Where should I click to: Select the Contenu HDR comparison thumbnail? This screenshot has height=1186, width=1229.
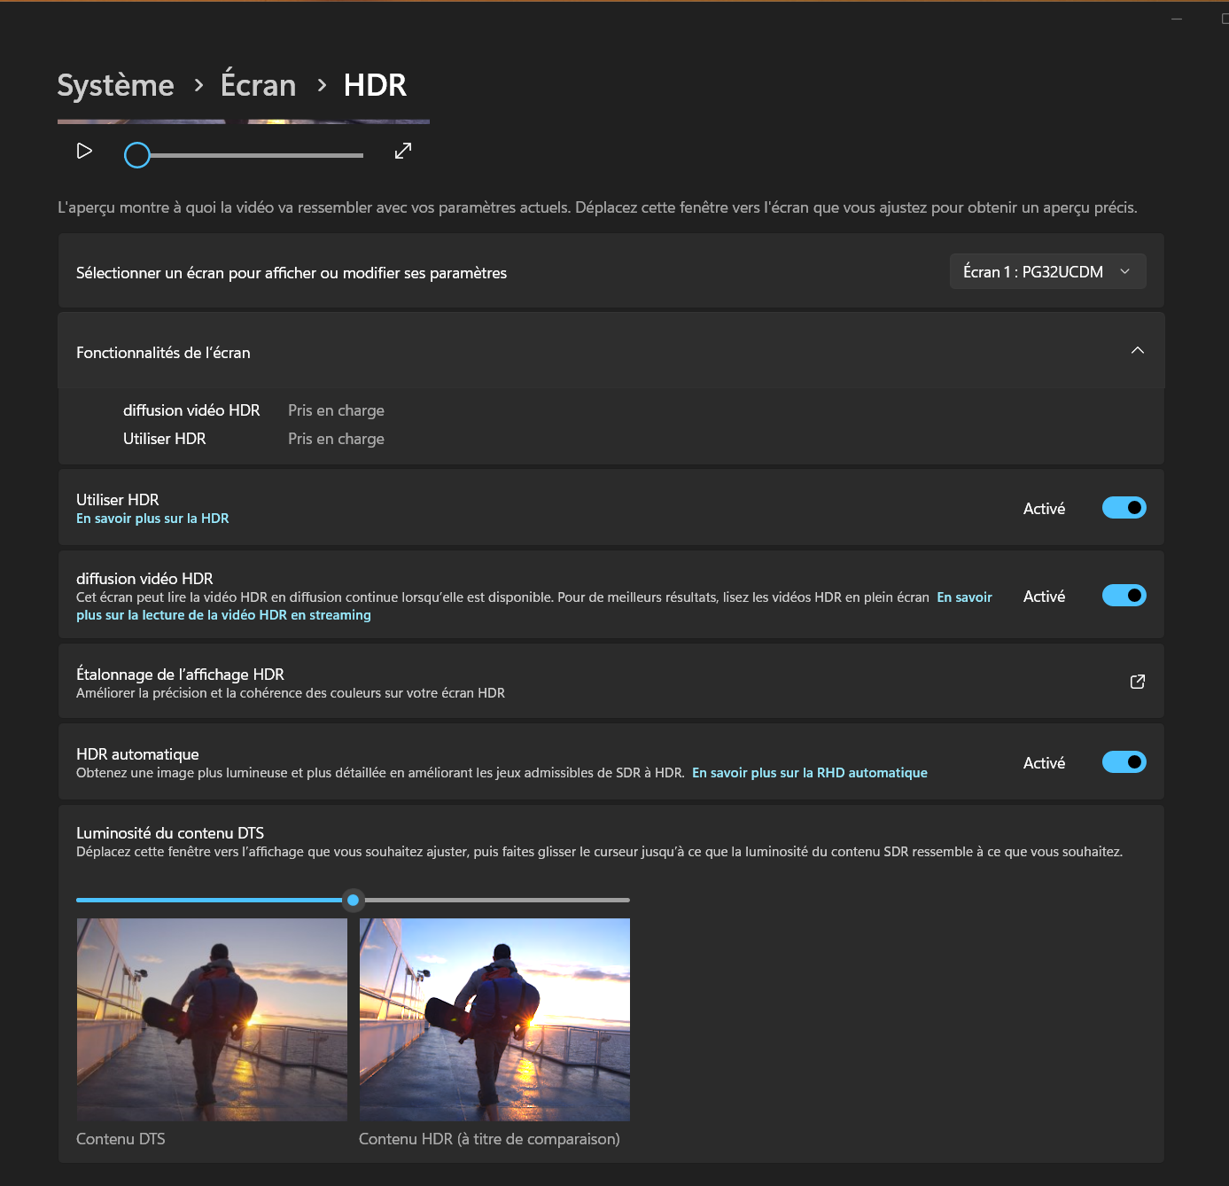tap(494, 1019)
